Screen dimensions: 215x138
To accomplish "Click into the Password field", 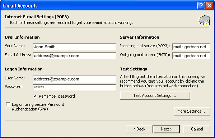I will (x=74, y=88).
